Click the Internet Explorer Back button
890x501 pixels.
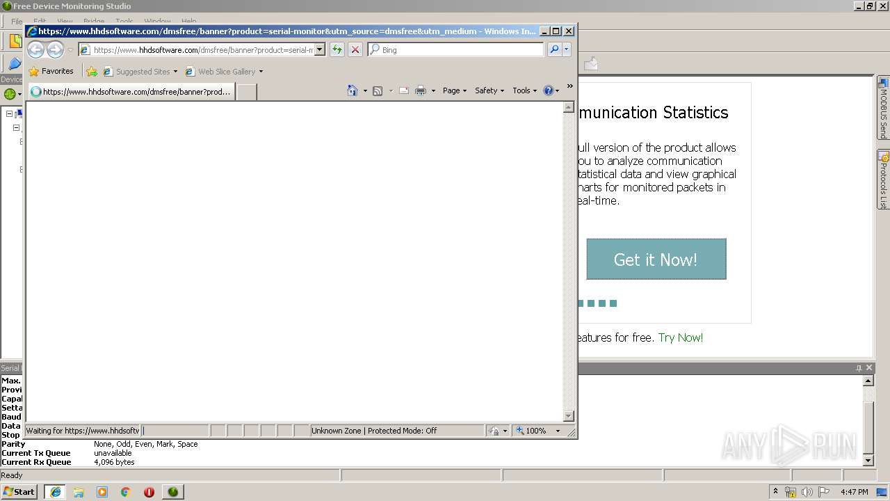[x=35, y=50]
